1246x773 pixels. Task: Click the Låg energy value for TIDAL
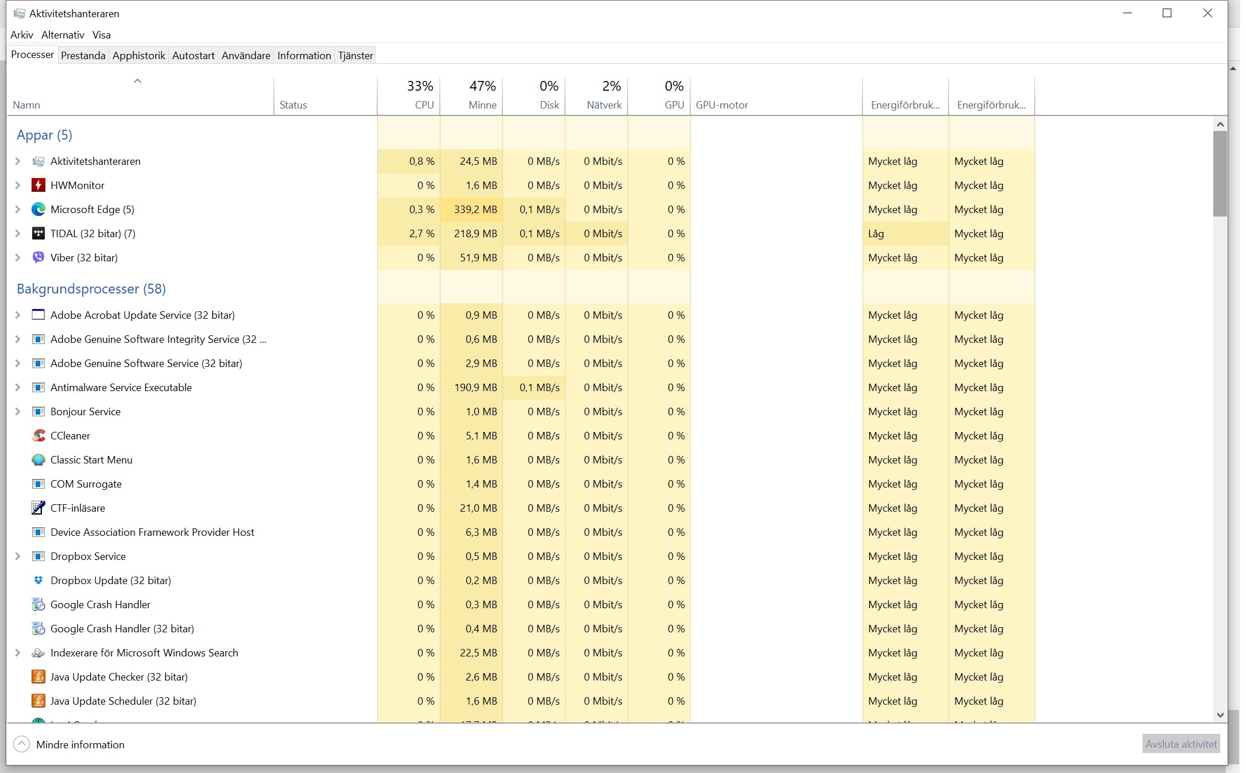click(906, 234)
